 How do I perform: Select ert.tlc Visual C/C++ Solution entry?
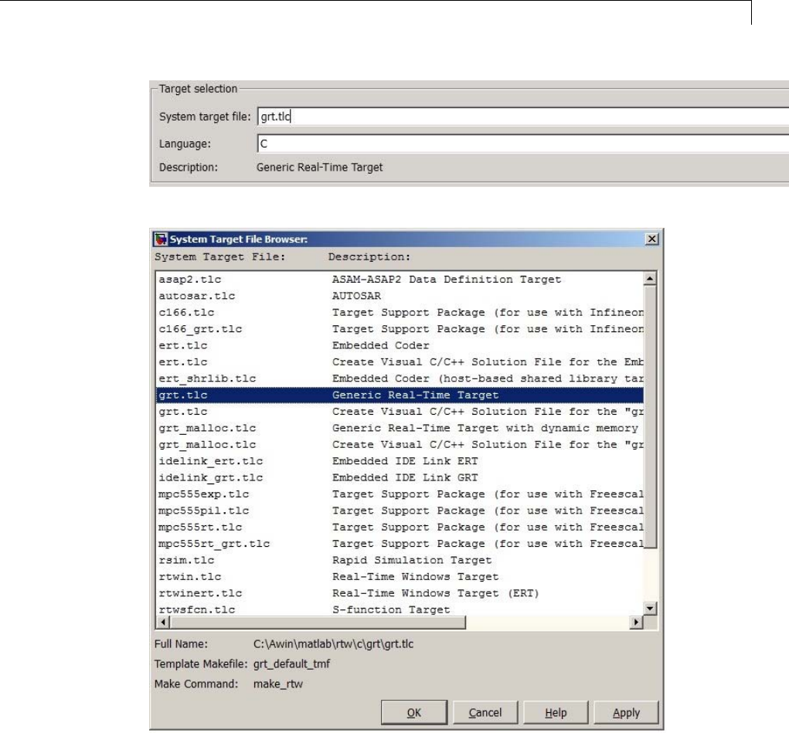point(400,362)
